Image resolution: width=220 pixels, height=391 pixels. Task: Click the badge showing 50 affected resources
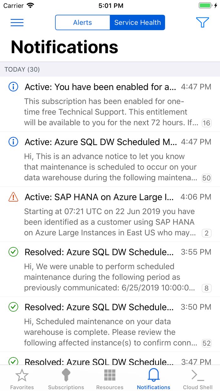coord(206,178)
